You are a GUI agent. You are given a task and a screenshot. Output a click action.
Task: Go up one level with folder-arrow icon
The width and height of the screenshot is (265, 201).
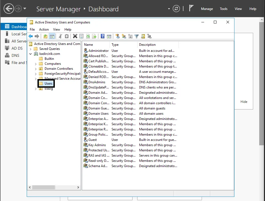click(45, 36)
